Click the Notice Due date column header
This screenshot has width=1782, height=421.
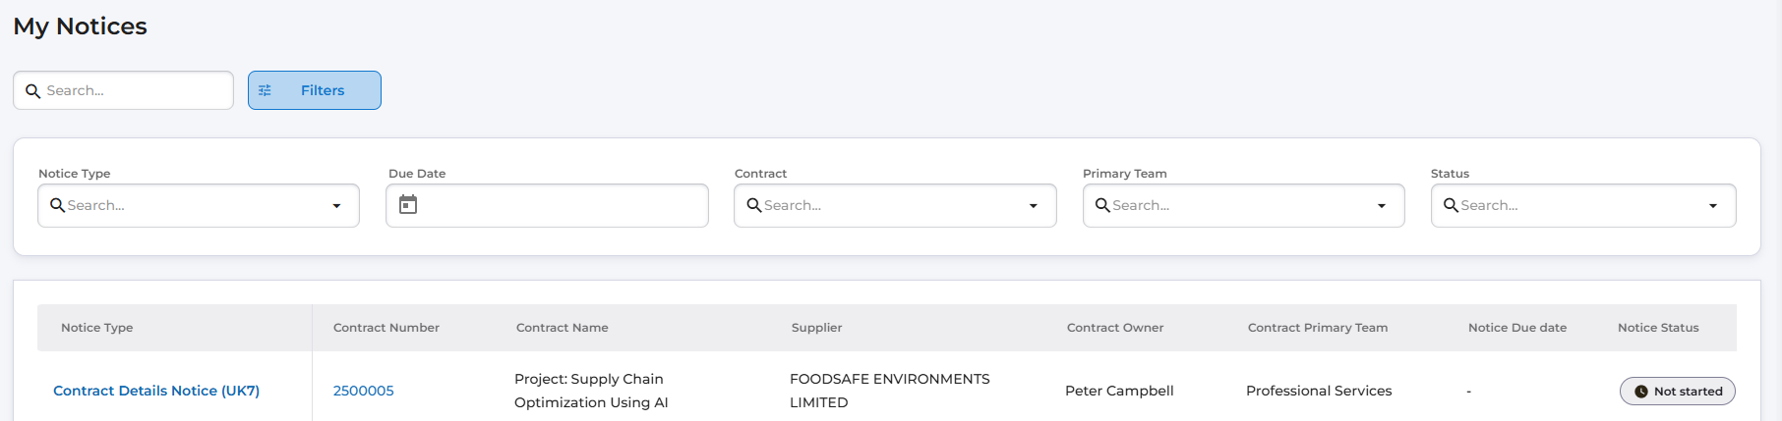point(1516,328)
